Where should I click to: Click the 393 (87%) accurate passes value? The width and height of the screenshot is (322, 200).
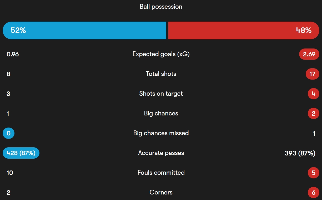(300, 153)
